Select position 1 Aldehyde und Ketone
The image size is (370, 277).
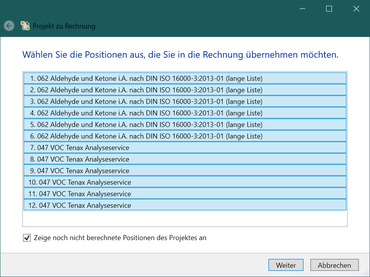(x=185, y=78)
